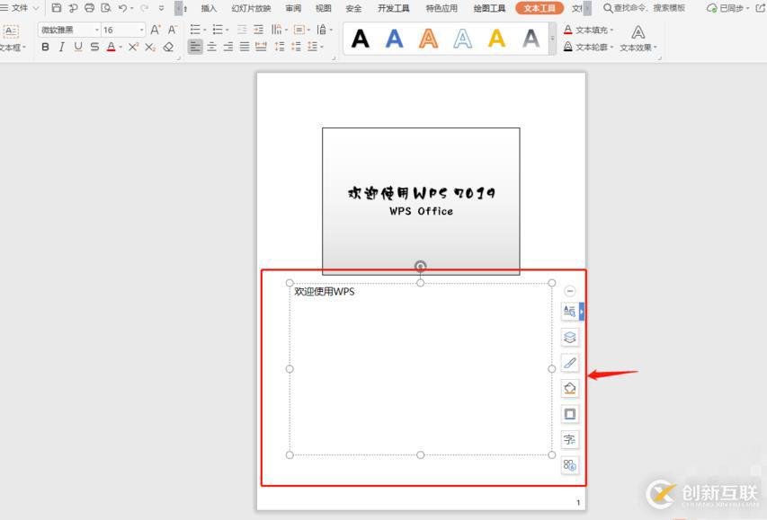This screenshot has height=520, width=767.
Task: Click the font color A icon
Action: [111, 47]
